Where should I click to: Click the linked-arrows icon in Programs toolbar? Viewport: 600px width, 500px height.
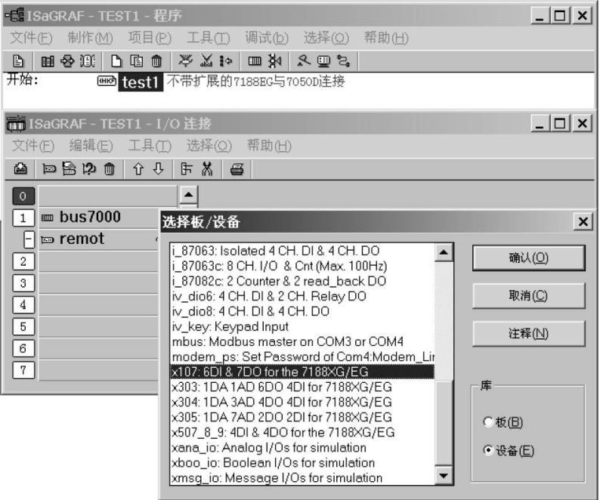pos(68,61)
